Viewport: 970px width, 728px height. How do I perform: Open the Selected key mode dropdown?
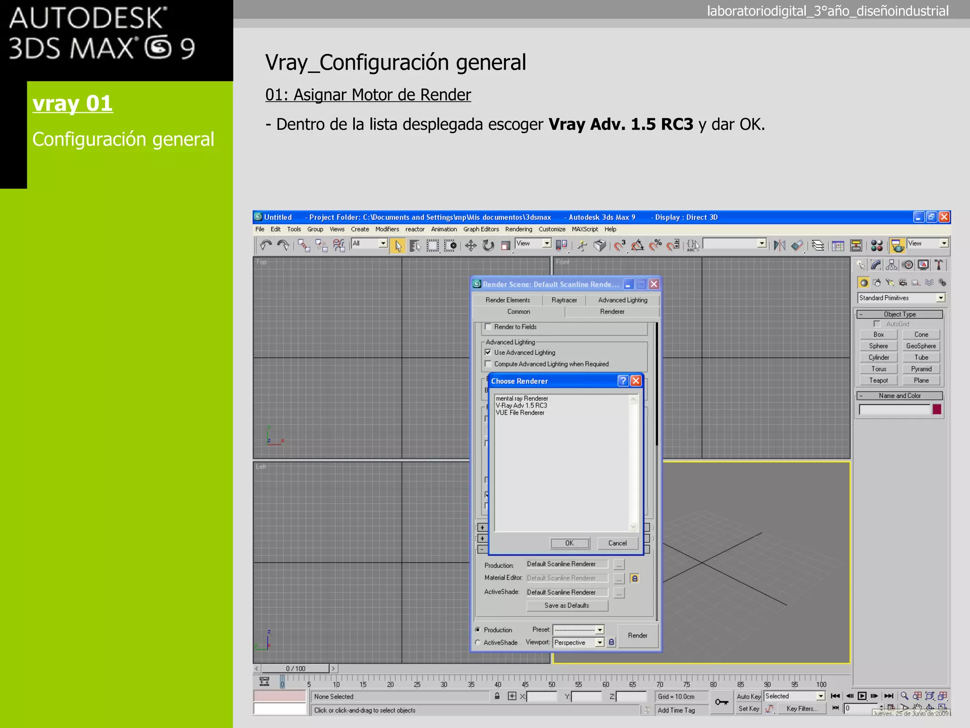pos(794,696)
